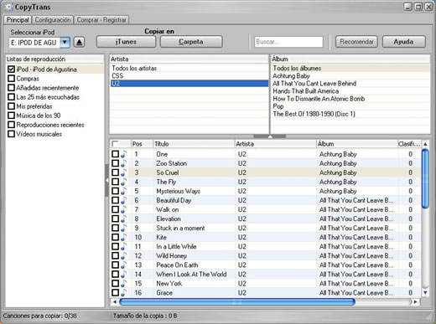This screenshot has height=324, width=436.
Task: Sort tracks by the Título column header
Action: 194,144
